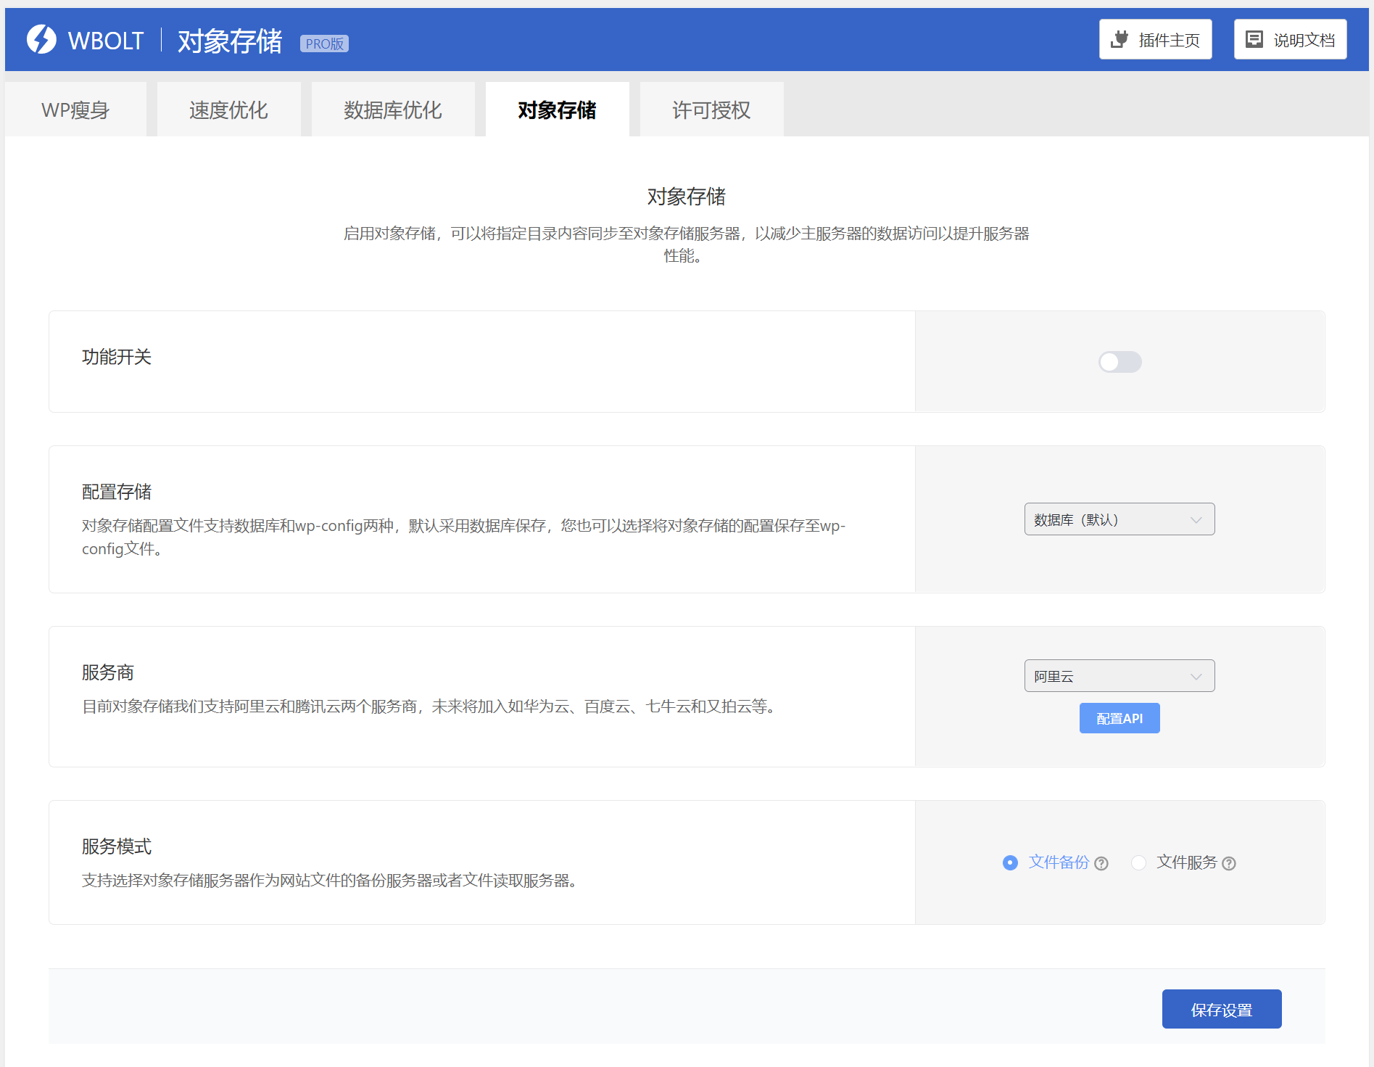Viewport: 1374px width, 1067px height.
Task: Open the 数据库（默认） storage dropdown
Action: pyautogui.click(x=1119, y=519)
